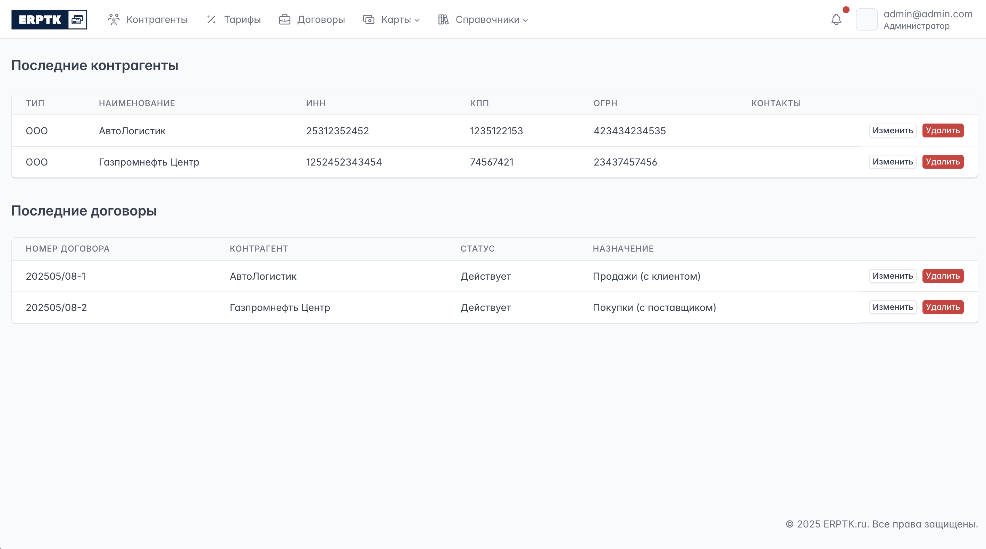
Task: Click the ТИП column header
Action: (x=35, y=103)
